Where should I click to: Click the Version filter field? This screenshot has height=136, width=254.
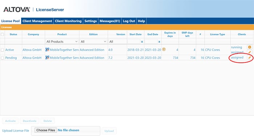(x=118, y=41)
